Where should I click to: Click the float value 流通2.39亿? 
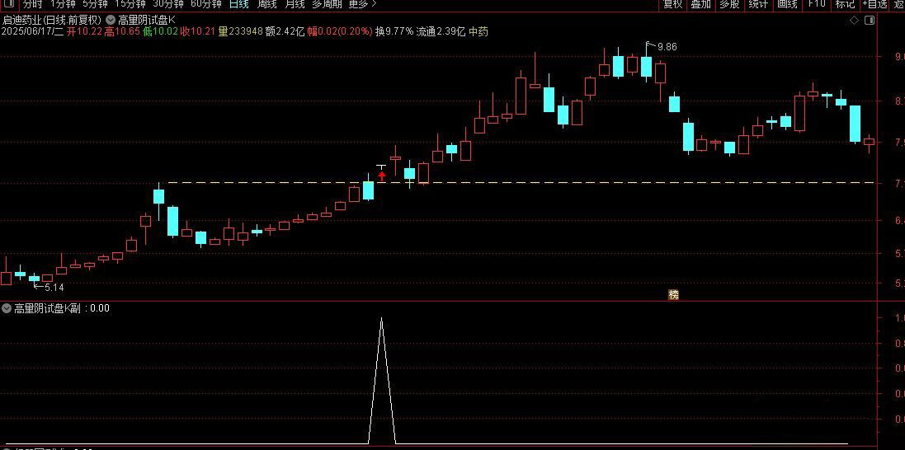(441, 31)
